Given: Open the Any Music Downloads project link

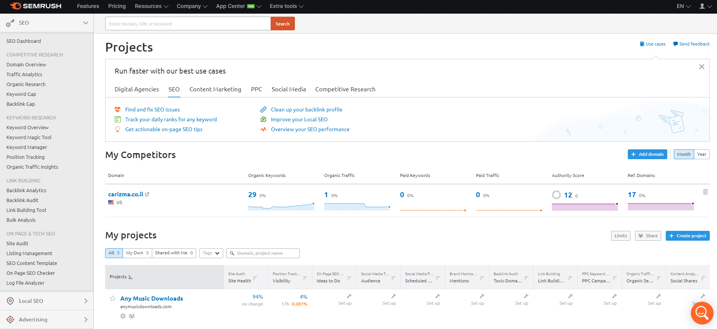Looking at the screenshot, I should point(151,299).
